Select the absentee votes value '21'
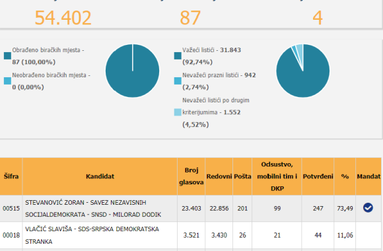 point(277,235)
